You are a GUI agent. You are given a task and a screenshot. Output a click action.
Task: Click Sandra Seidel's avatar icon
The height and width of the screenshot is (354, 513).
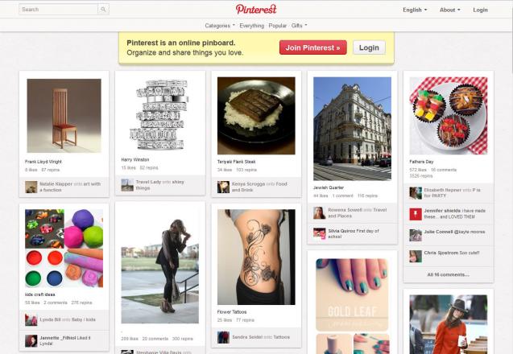click(x=223, y=337)
